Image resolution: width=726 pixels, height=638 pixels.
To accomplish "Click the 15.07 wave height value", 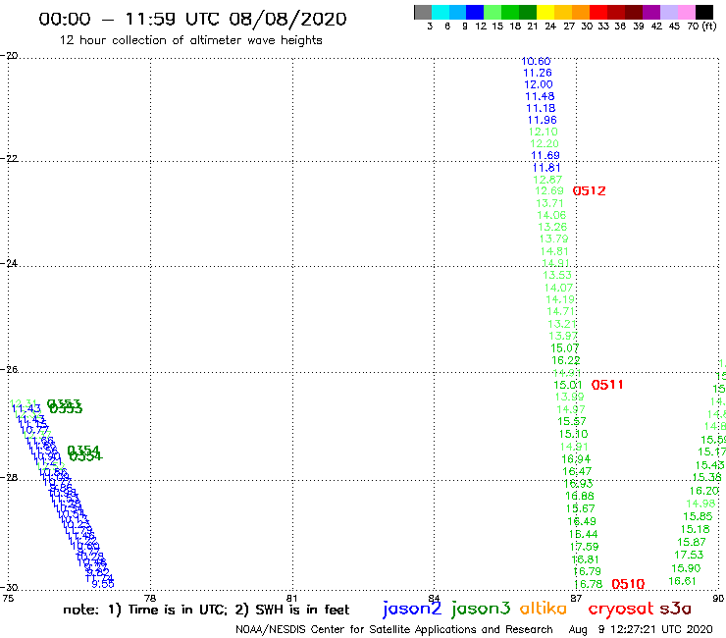I will 565,348.
